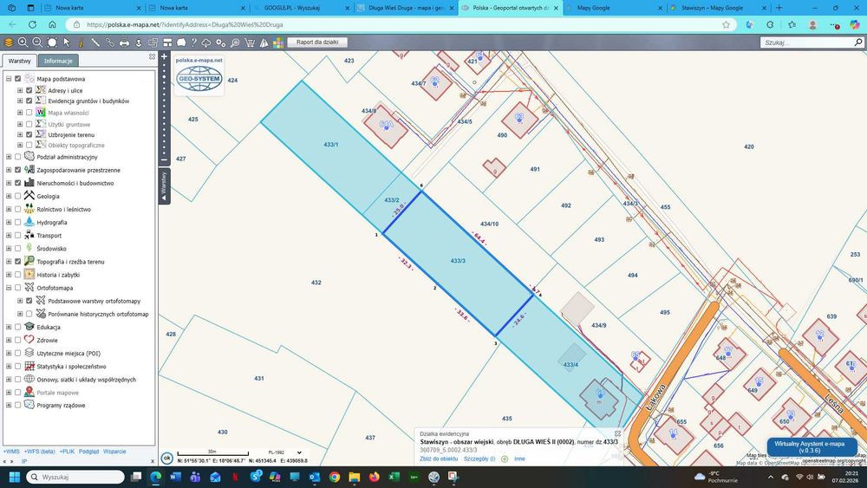The image size is (867, 488).
Task: Activate the info identify tool
Action: 81,42
